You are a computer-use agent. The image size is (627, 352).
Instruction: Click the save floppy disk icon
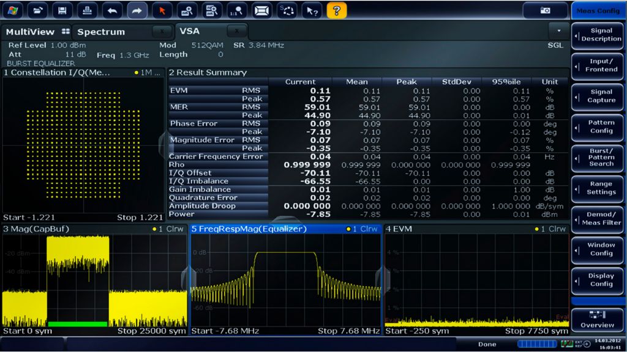tap(62, 10)
